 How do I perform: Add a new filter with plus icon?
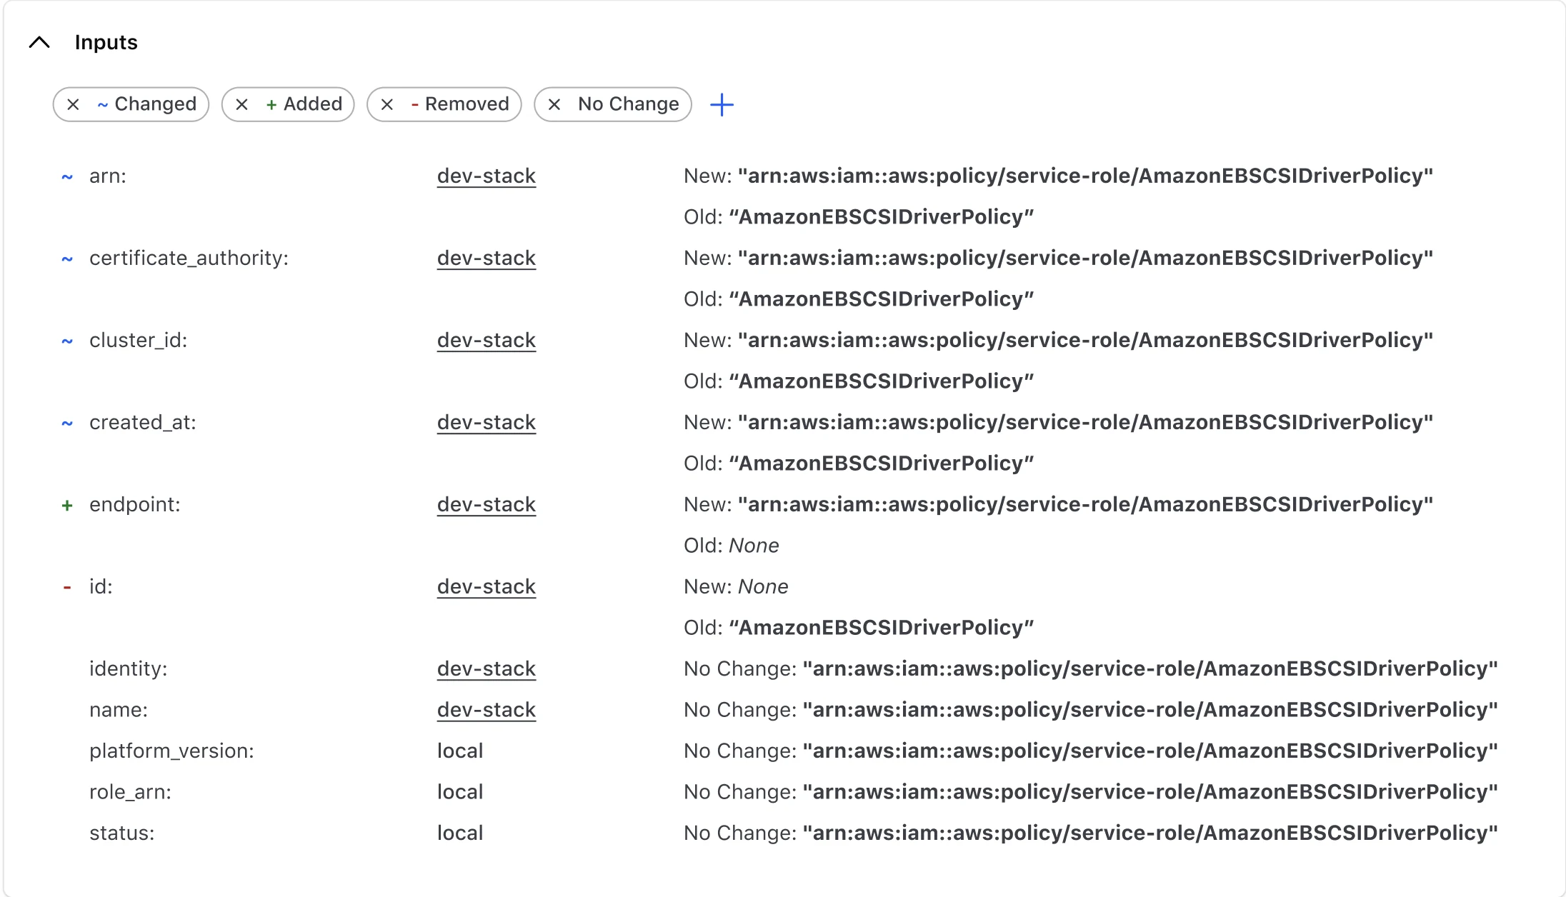pyautogui.click(x=722, y=105)
